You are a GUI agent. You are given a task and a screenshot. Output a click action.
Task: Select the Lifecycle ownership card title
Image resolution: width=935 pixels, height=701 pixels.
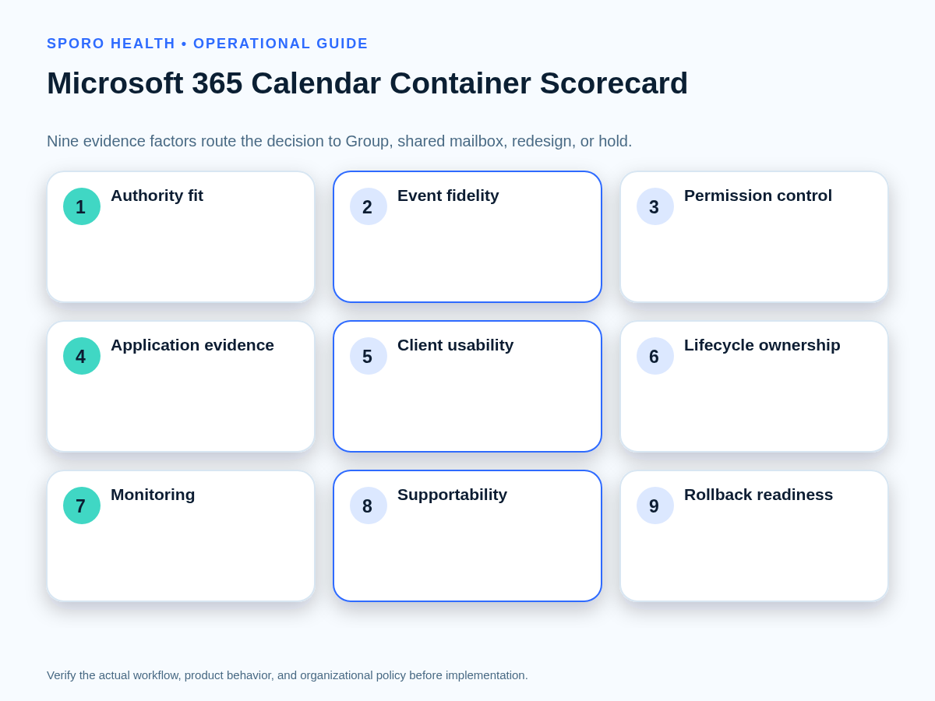click(x=762, y=345)
